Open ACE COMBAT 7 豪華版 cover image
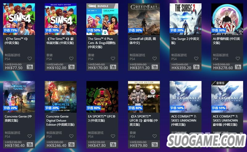Viewport: 247px width, 152px height. click(x=227, y=97)
